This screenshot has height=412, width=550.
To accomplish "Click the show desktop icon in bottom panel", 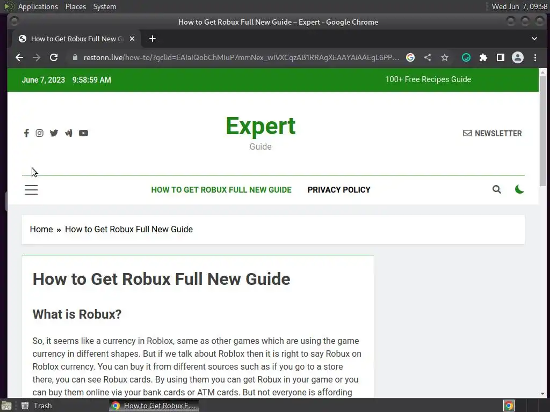I will (6, 406).
